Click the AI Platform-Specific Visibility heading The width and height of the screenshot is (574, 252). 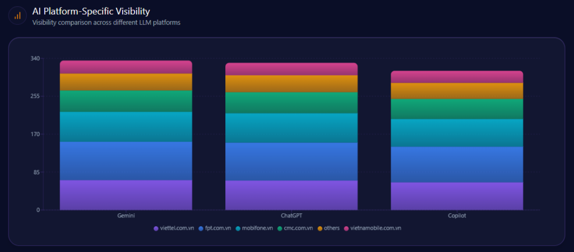coord(91,11)
